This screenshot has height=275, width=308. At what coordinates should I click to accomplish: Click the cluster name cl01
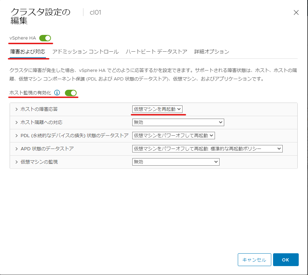coord(95,12)
